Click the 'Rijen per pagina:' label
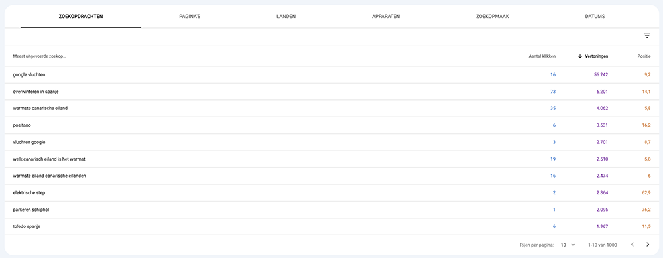The height and width of the screenshot is (258, 663). 537,245
